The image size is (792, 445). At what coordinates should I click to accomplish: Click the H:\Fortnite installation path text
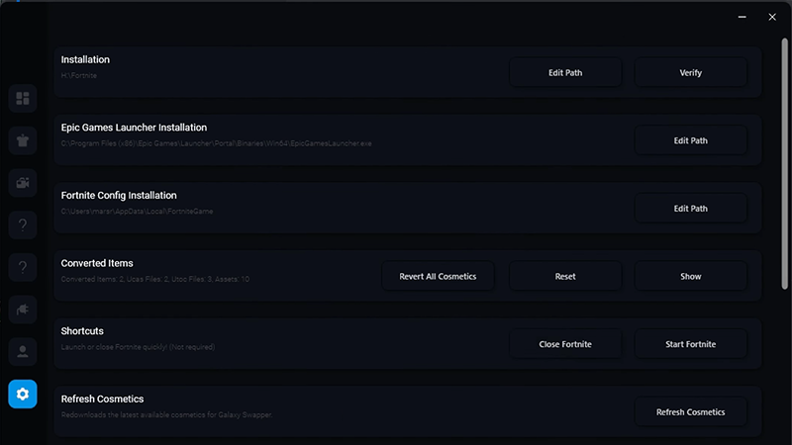pos(79,75)
